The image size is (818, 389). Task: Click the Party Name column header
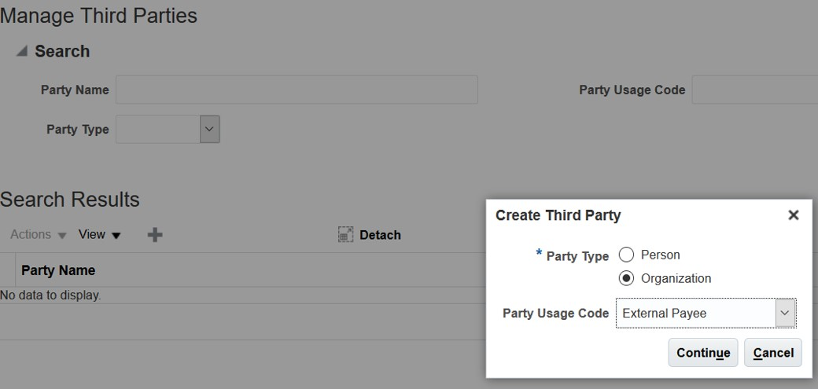point(58,270)
